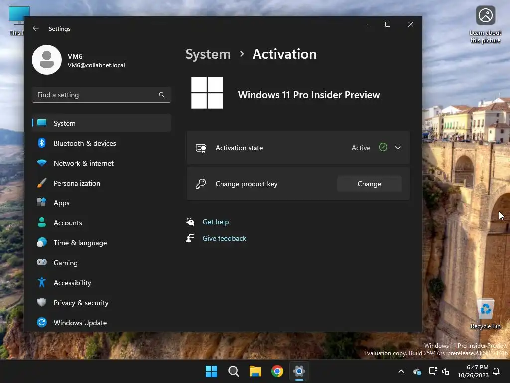Open Accounts settings page
Viewport: 510px width, 383px height.
102,223
